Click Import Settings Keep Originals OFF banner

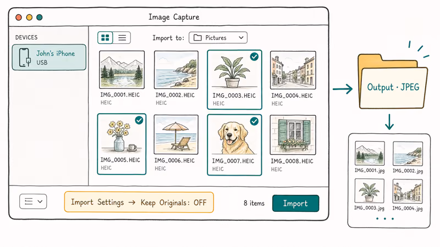139,202
